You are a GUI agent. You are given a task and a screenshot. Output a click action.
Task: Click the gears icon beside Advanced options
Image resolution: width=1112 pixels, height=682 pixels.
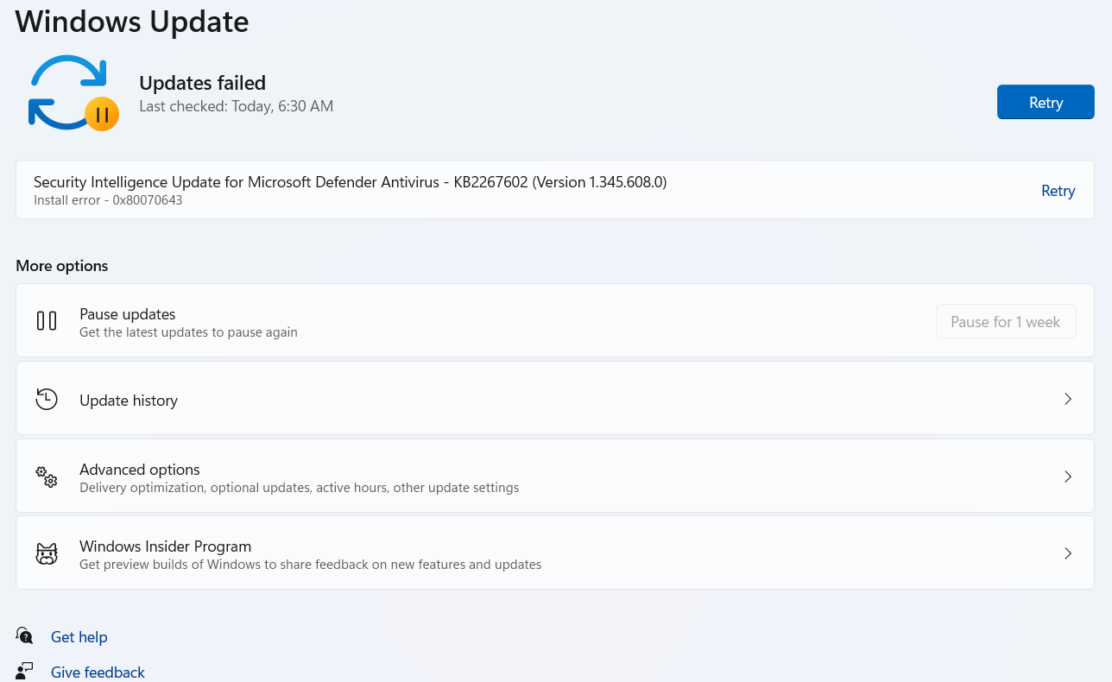(x=47, y=477)
